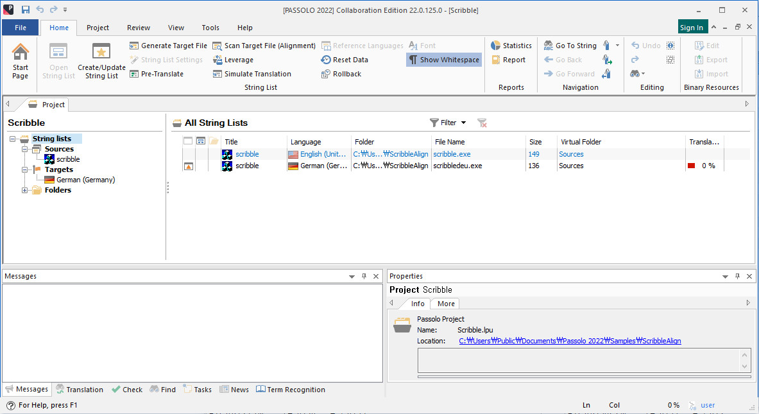The width and height of the screenshot is (759, 414).
Task: Open the Tools ribbon tab
Action: tap(210, 28)
